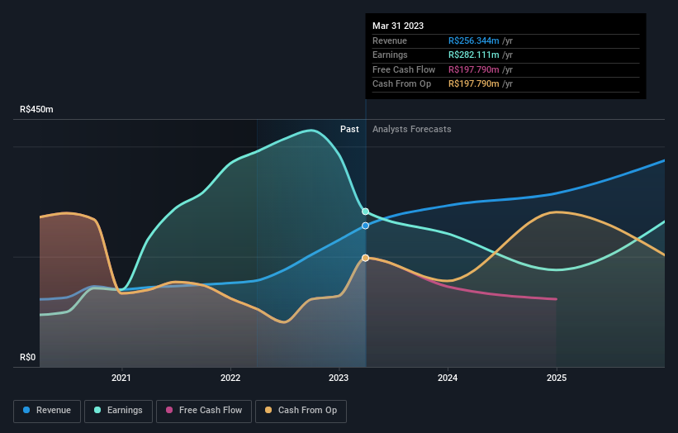This screenshot has height=433, width=678.
Task: Click the Earnings value R$282.111m
Action: tap(473, 55)
